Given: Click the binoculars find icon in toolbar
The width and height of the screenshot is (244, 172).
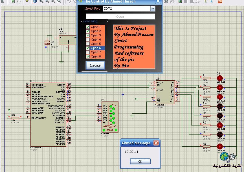Looking at the screenshot, I should click(166, 1).
